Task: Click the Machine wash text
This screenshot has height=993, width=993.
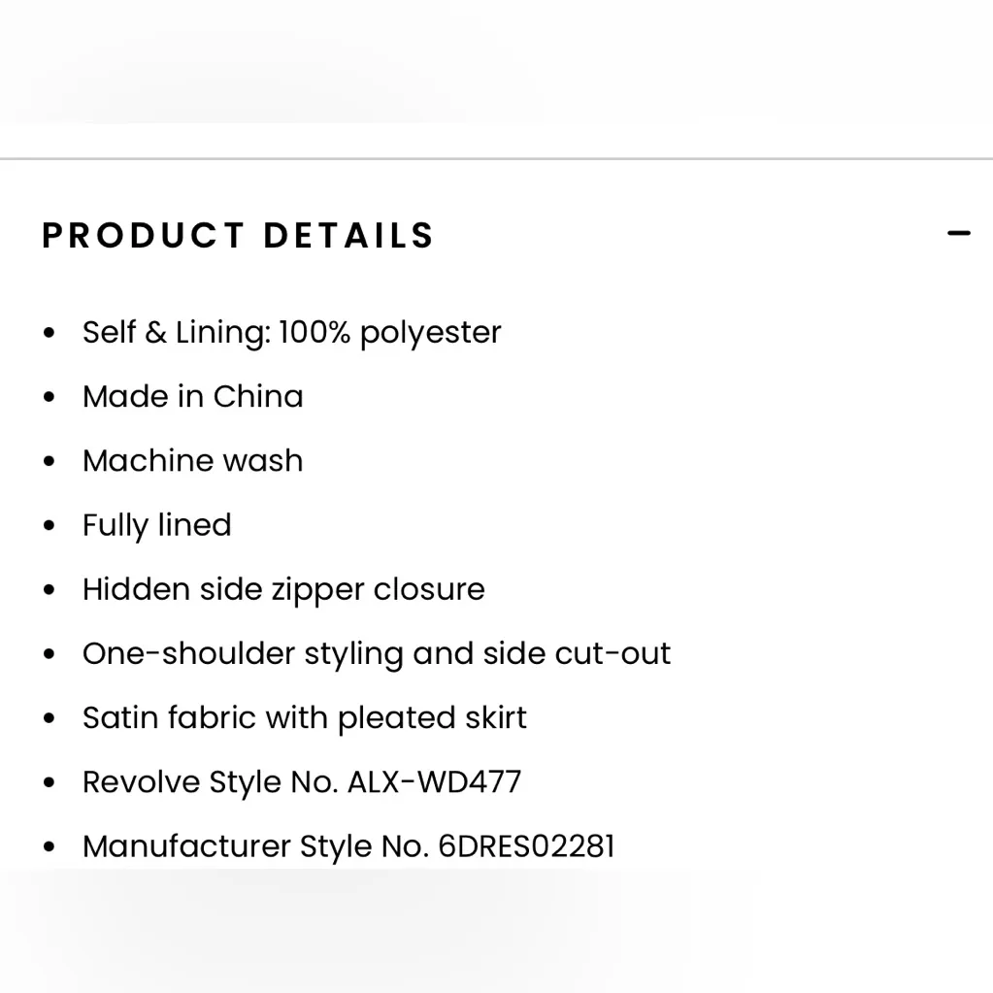Action: 192,460
